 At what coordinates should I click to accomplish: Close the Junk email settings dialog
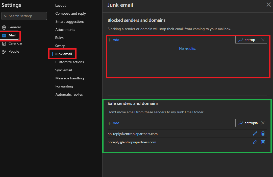pyautogui.click(x=269, y=5)
